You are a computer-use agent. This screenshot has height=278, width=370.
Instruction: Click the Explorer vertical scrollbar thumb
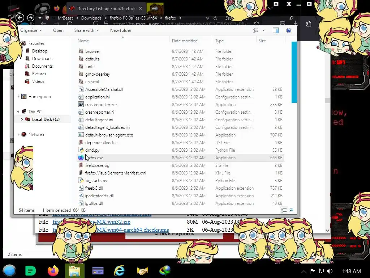click(x=294, y=72)
